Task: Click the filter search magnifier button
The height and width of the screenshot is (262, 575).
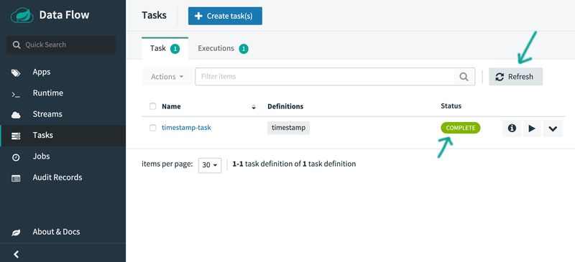Action: click(x=464, y=77)
